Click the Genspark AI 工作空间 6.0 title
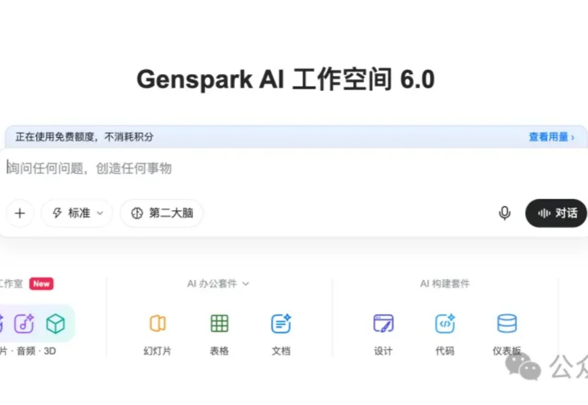The height and width of the screenshot is (405, 588). tap(286, 79)
